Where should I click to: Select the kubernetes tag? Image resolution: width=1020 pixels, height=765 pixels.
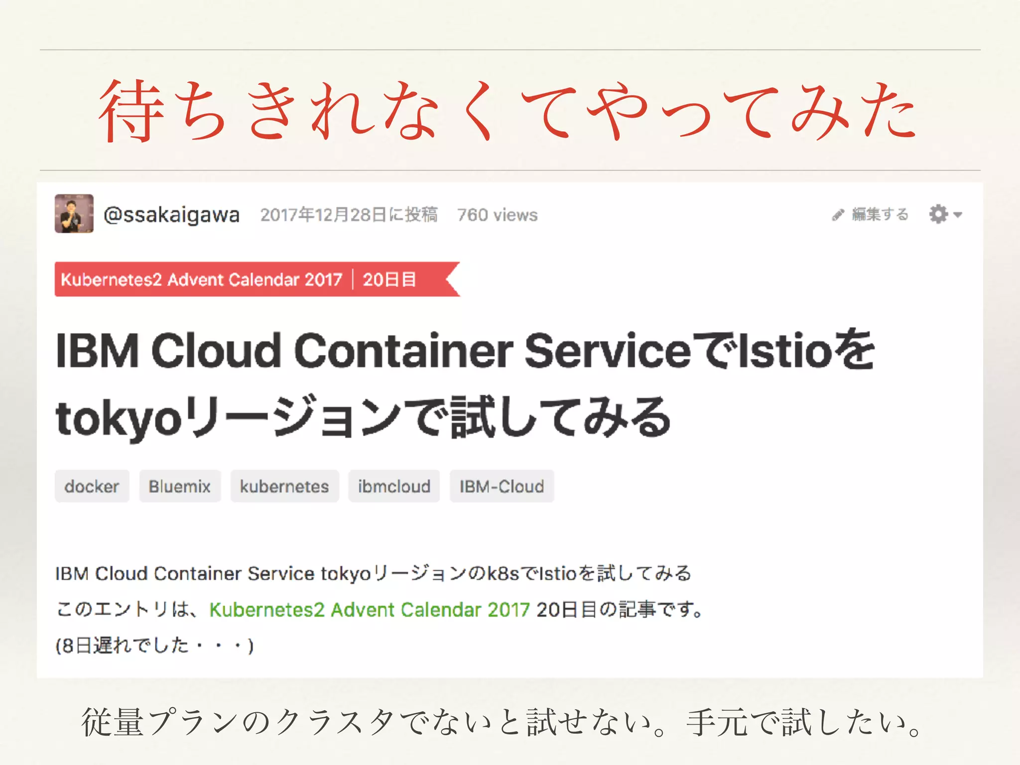pyautogui.click(x=284, y=486)
